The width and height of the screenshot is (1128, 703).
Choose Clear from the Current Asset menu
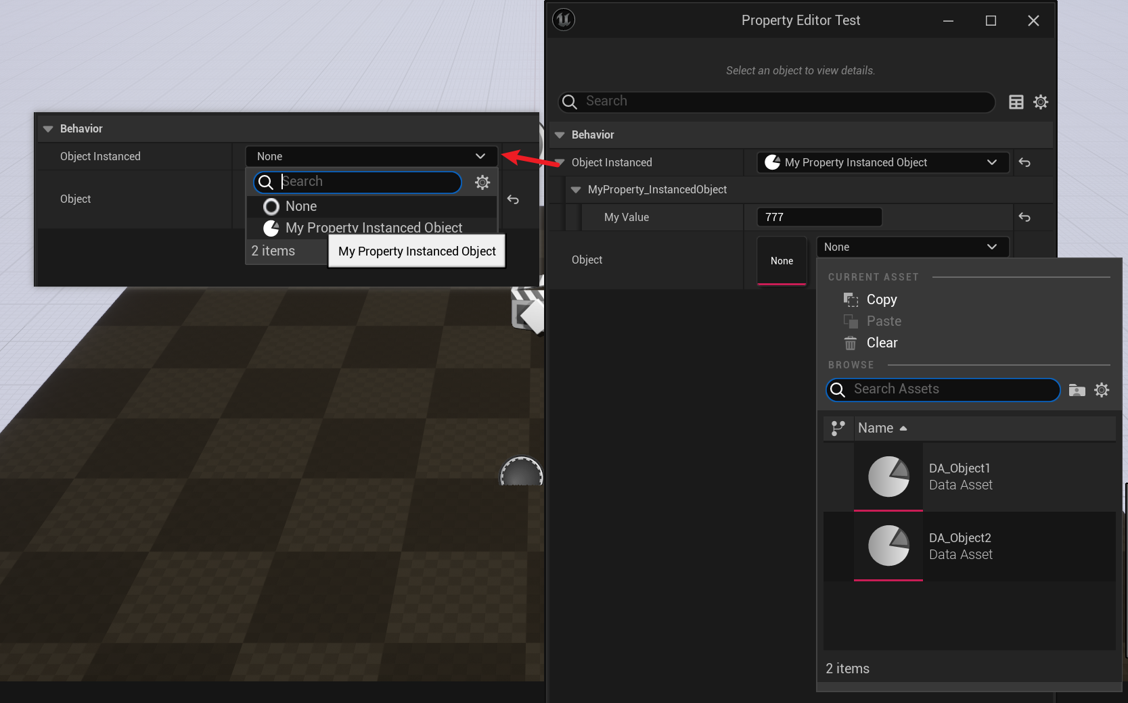tap(882, 343)
